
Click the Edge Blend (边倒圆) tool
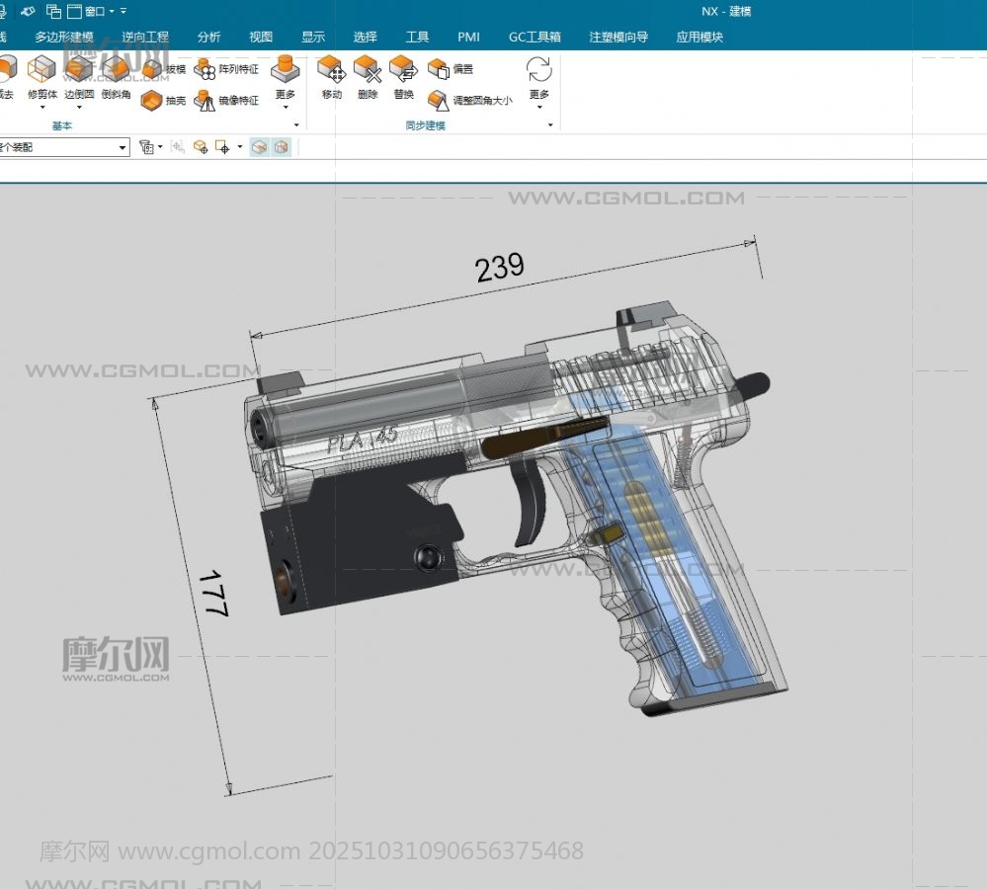click(x=79, y=77)
